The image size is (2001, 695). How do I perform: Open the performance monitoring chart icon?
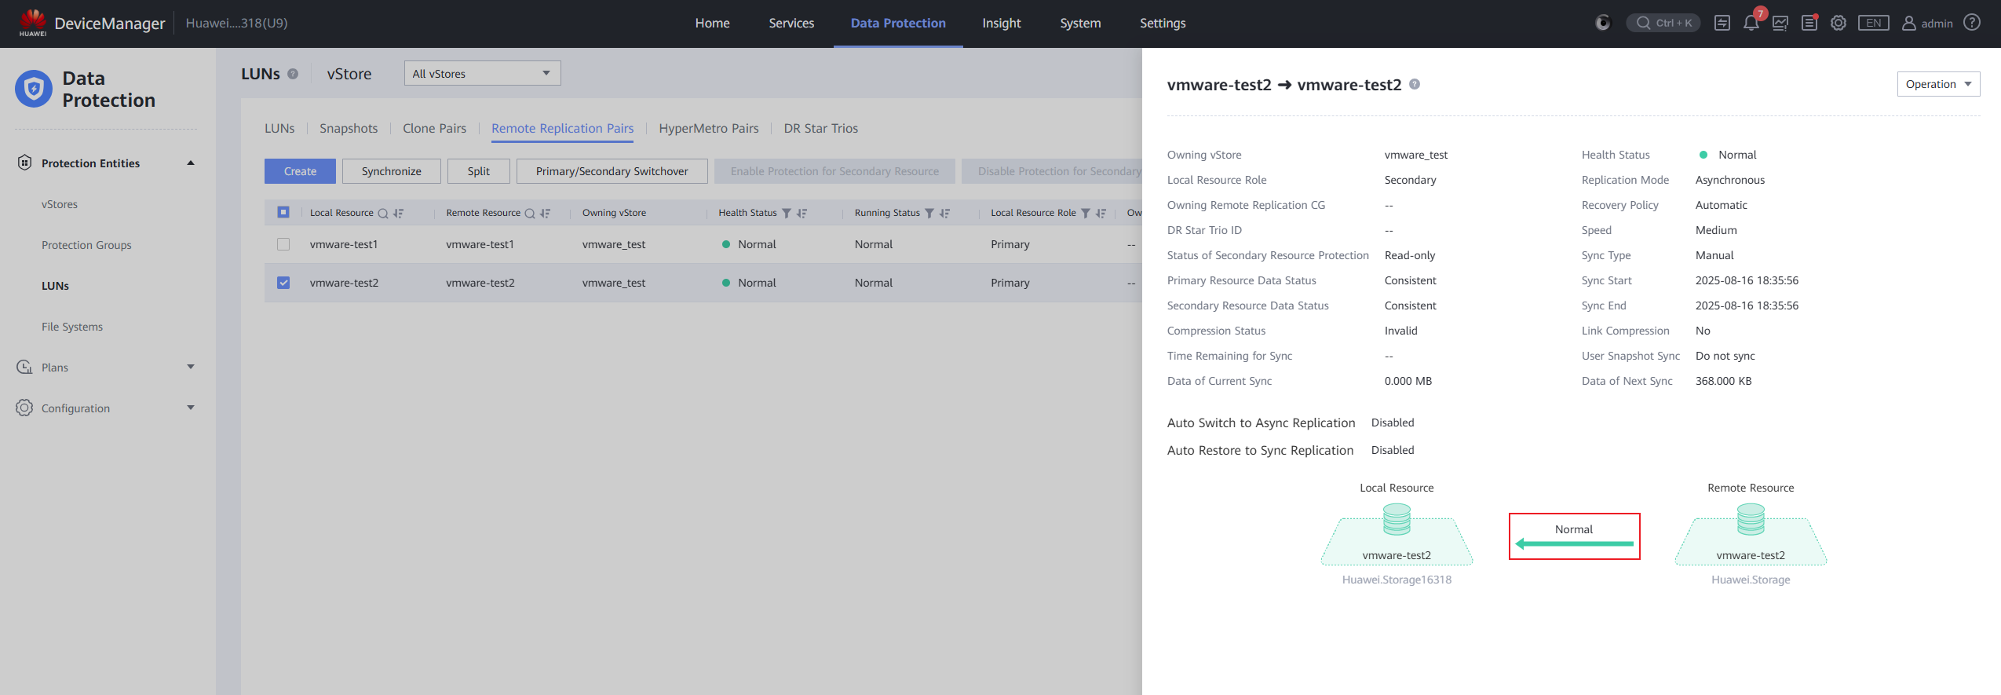click(x=1780, y=23)
